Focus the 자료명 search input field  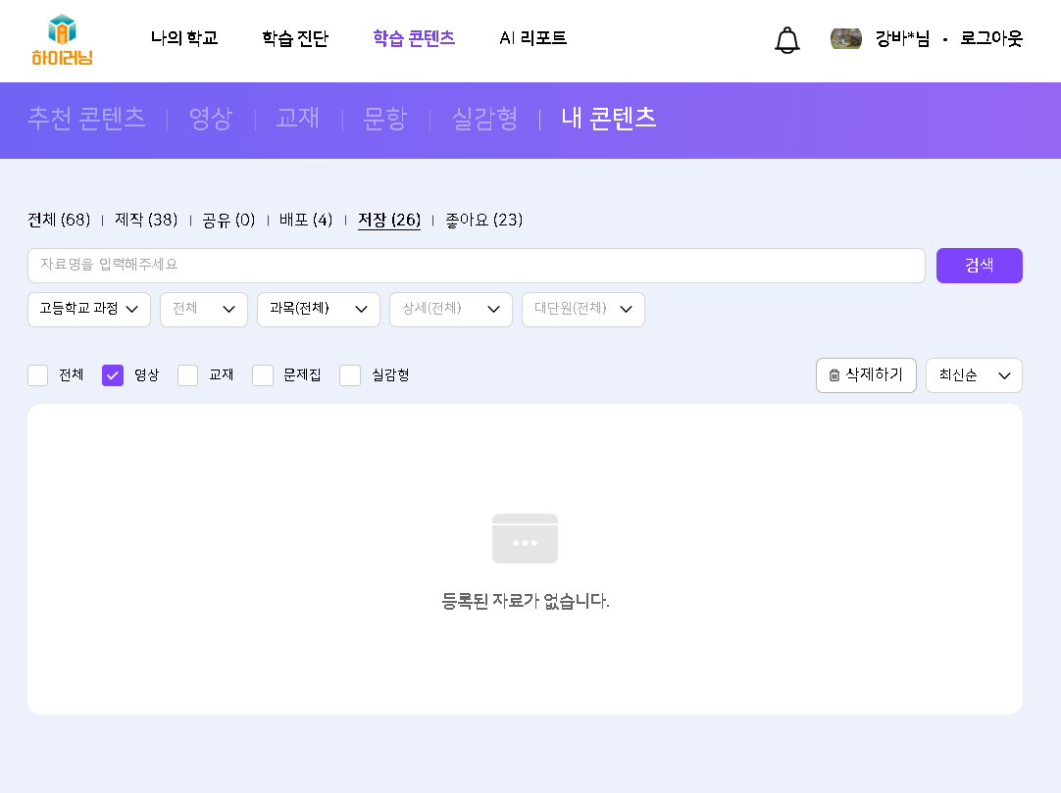[476, 266]
